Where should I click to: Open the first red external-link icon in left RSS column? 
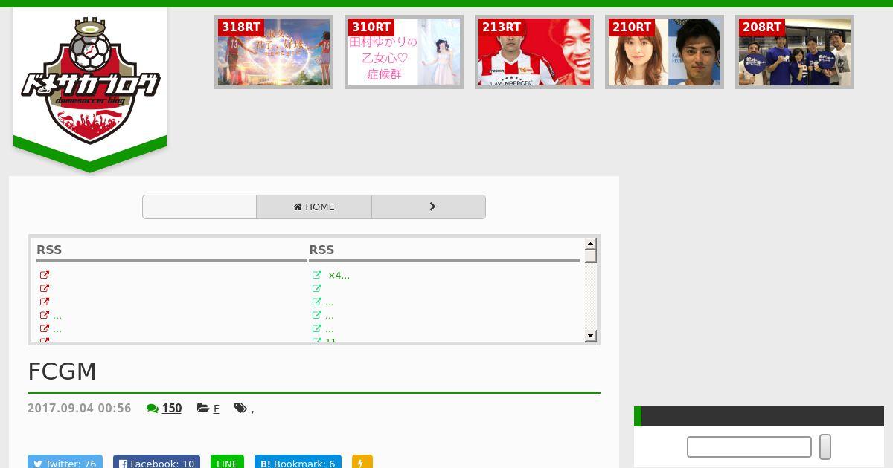click(45, 275)
